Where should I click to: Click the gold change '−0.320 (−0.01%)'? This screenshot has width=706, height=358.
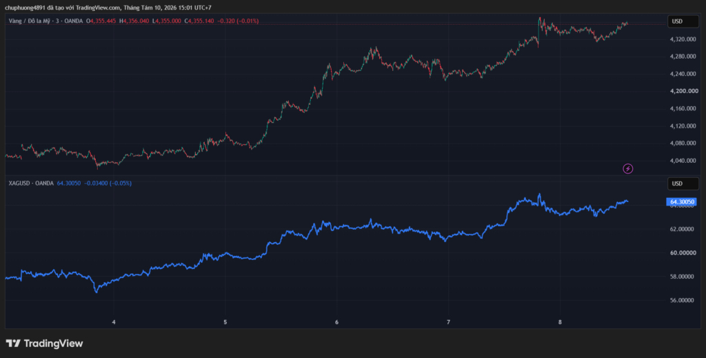[238, 21]
